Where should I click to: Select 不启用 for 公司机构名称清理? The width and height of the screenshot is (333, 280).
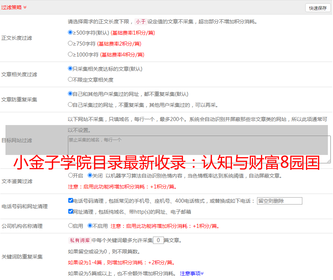pos(90,225)
